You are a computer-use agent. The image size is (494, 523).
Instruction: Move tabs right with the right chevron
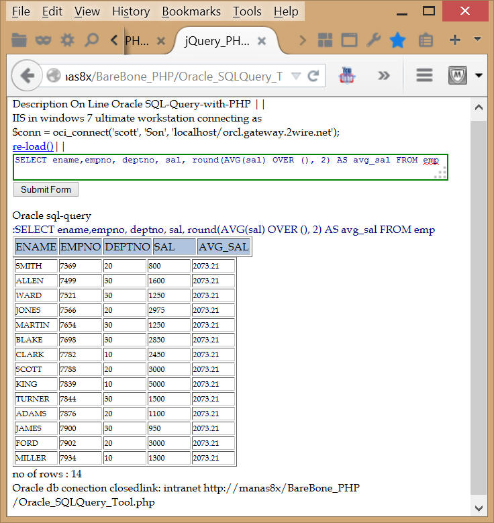[x=303, y=40]
